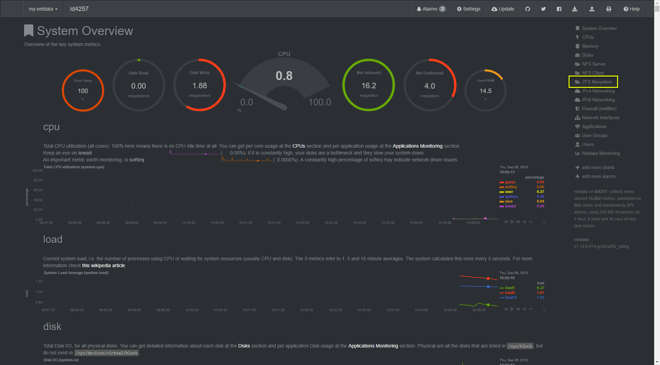Image resolution: width=660 pixels, height=365 pixels.
Task: Click the Facebook share icon
Action: [559, 9]
